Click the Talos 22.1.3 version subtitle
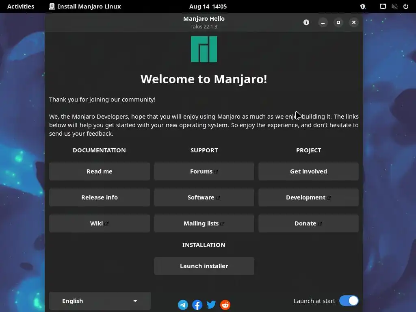The image size is (416, 312). pyautogui.click(x=204, y=26)
